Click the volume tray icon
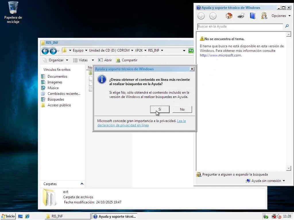This screenshot has width=294, height=220. point(279,217)
